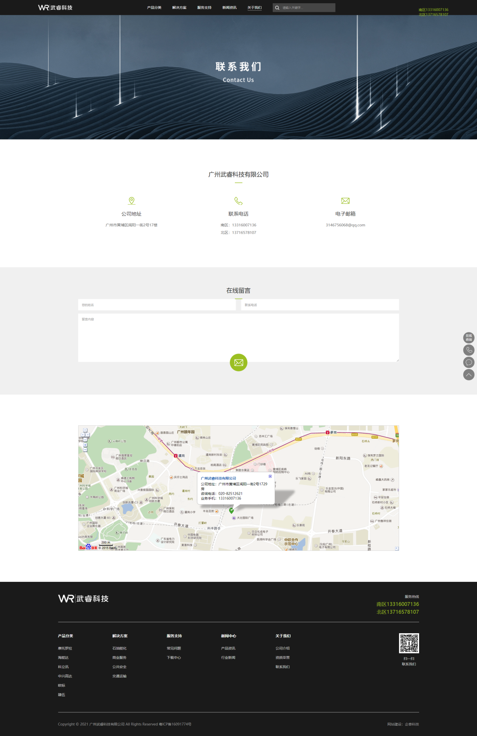Close the map info popup window
The width and height of the screenshot is (477, 736).
pos(270,476)
